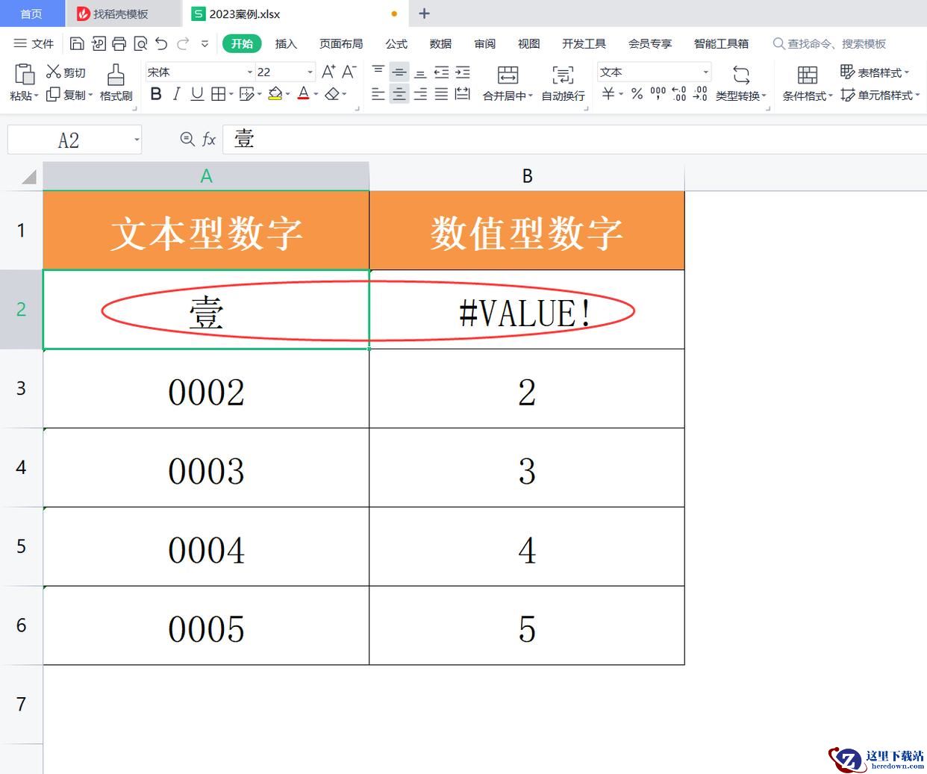Image resolution: width=927 pixels, height=774 pixels.
Task: Open the 审阅 Review tab
Action: click(x=484, y=44)
